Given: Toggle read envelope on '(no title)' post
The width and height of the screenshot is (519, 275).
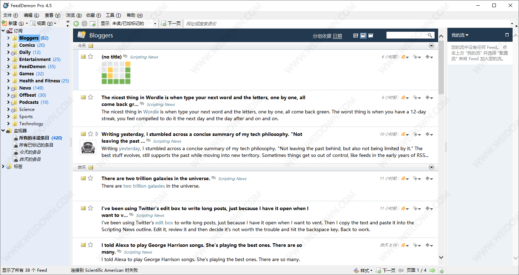Looking at the screenshot, I should pos(83,56).
